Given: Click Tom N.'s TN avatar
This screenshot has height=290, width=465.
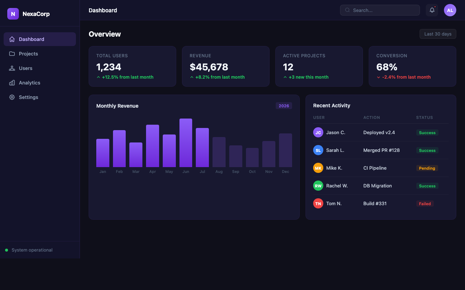Looking at the screenshot, I should click(318, 203).
